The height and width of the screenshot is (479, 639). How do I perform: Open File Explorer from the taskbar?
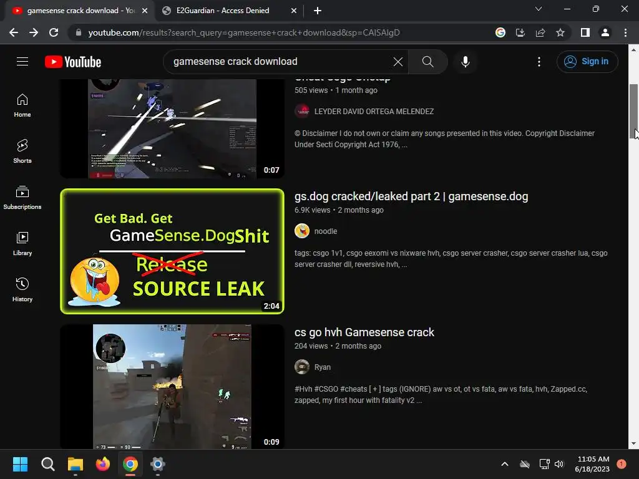tap(76, 464)
